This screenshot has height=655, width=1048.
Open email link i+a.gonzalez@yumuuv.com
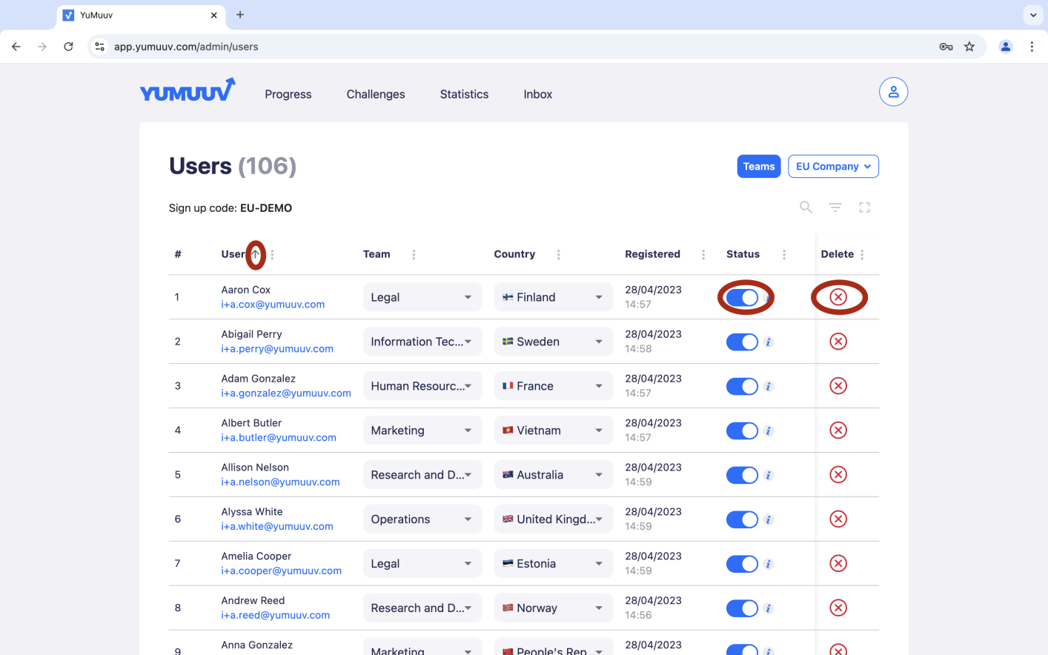point(286,393)
